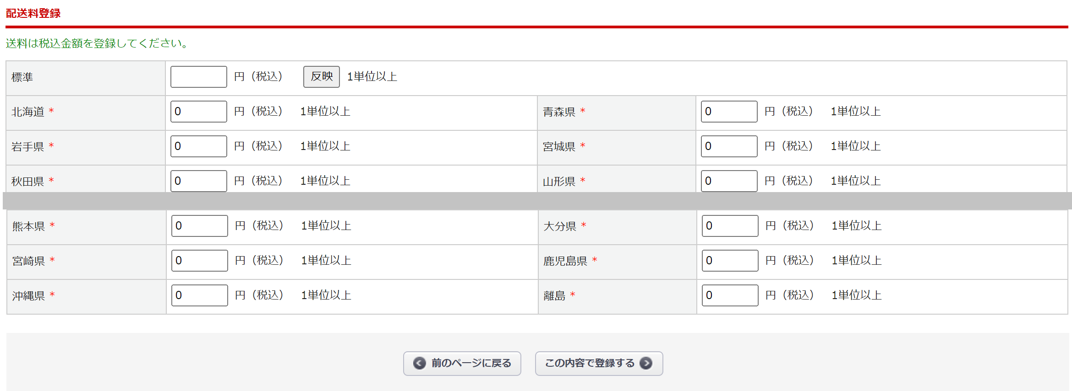The width and height of the screenshot is (1072, 391).
Task: Click 前のページに戻る back button
Action: [462, 363]
